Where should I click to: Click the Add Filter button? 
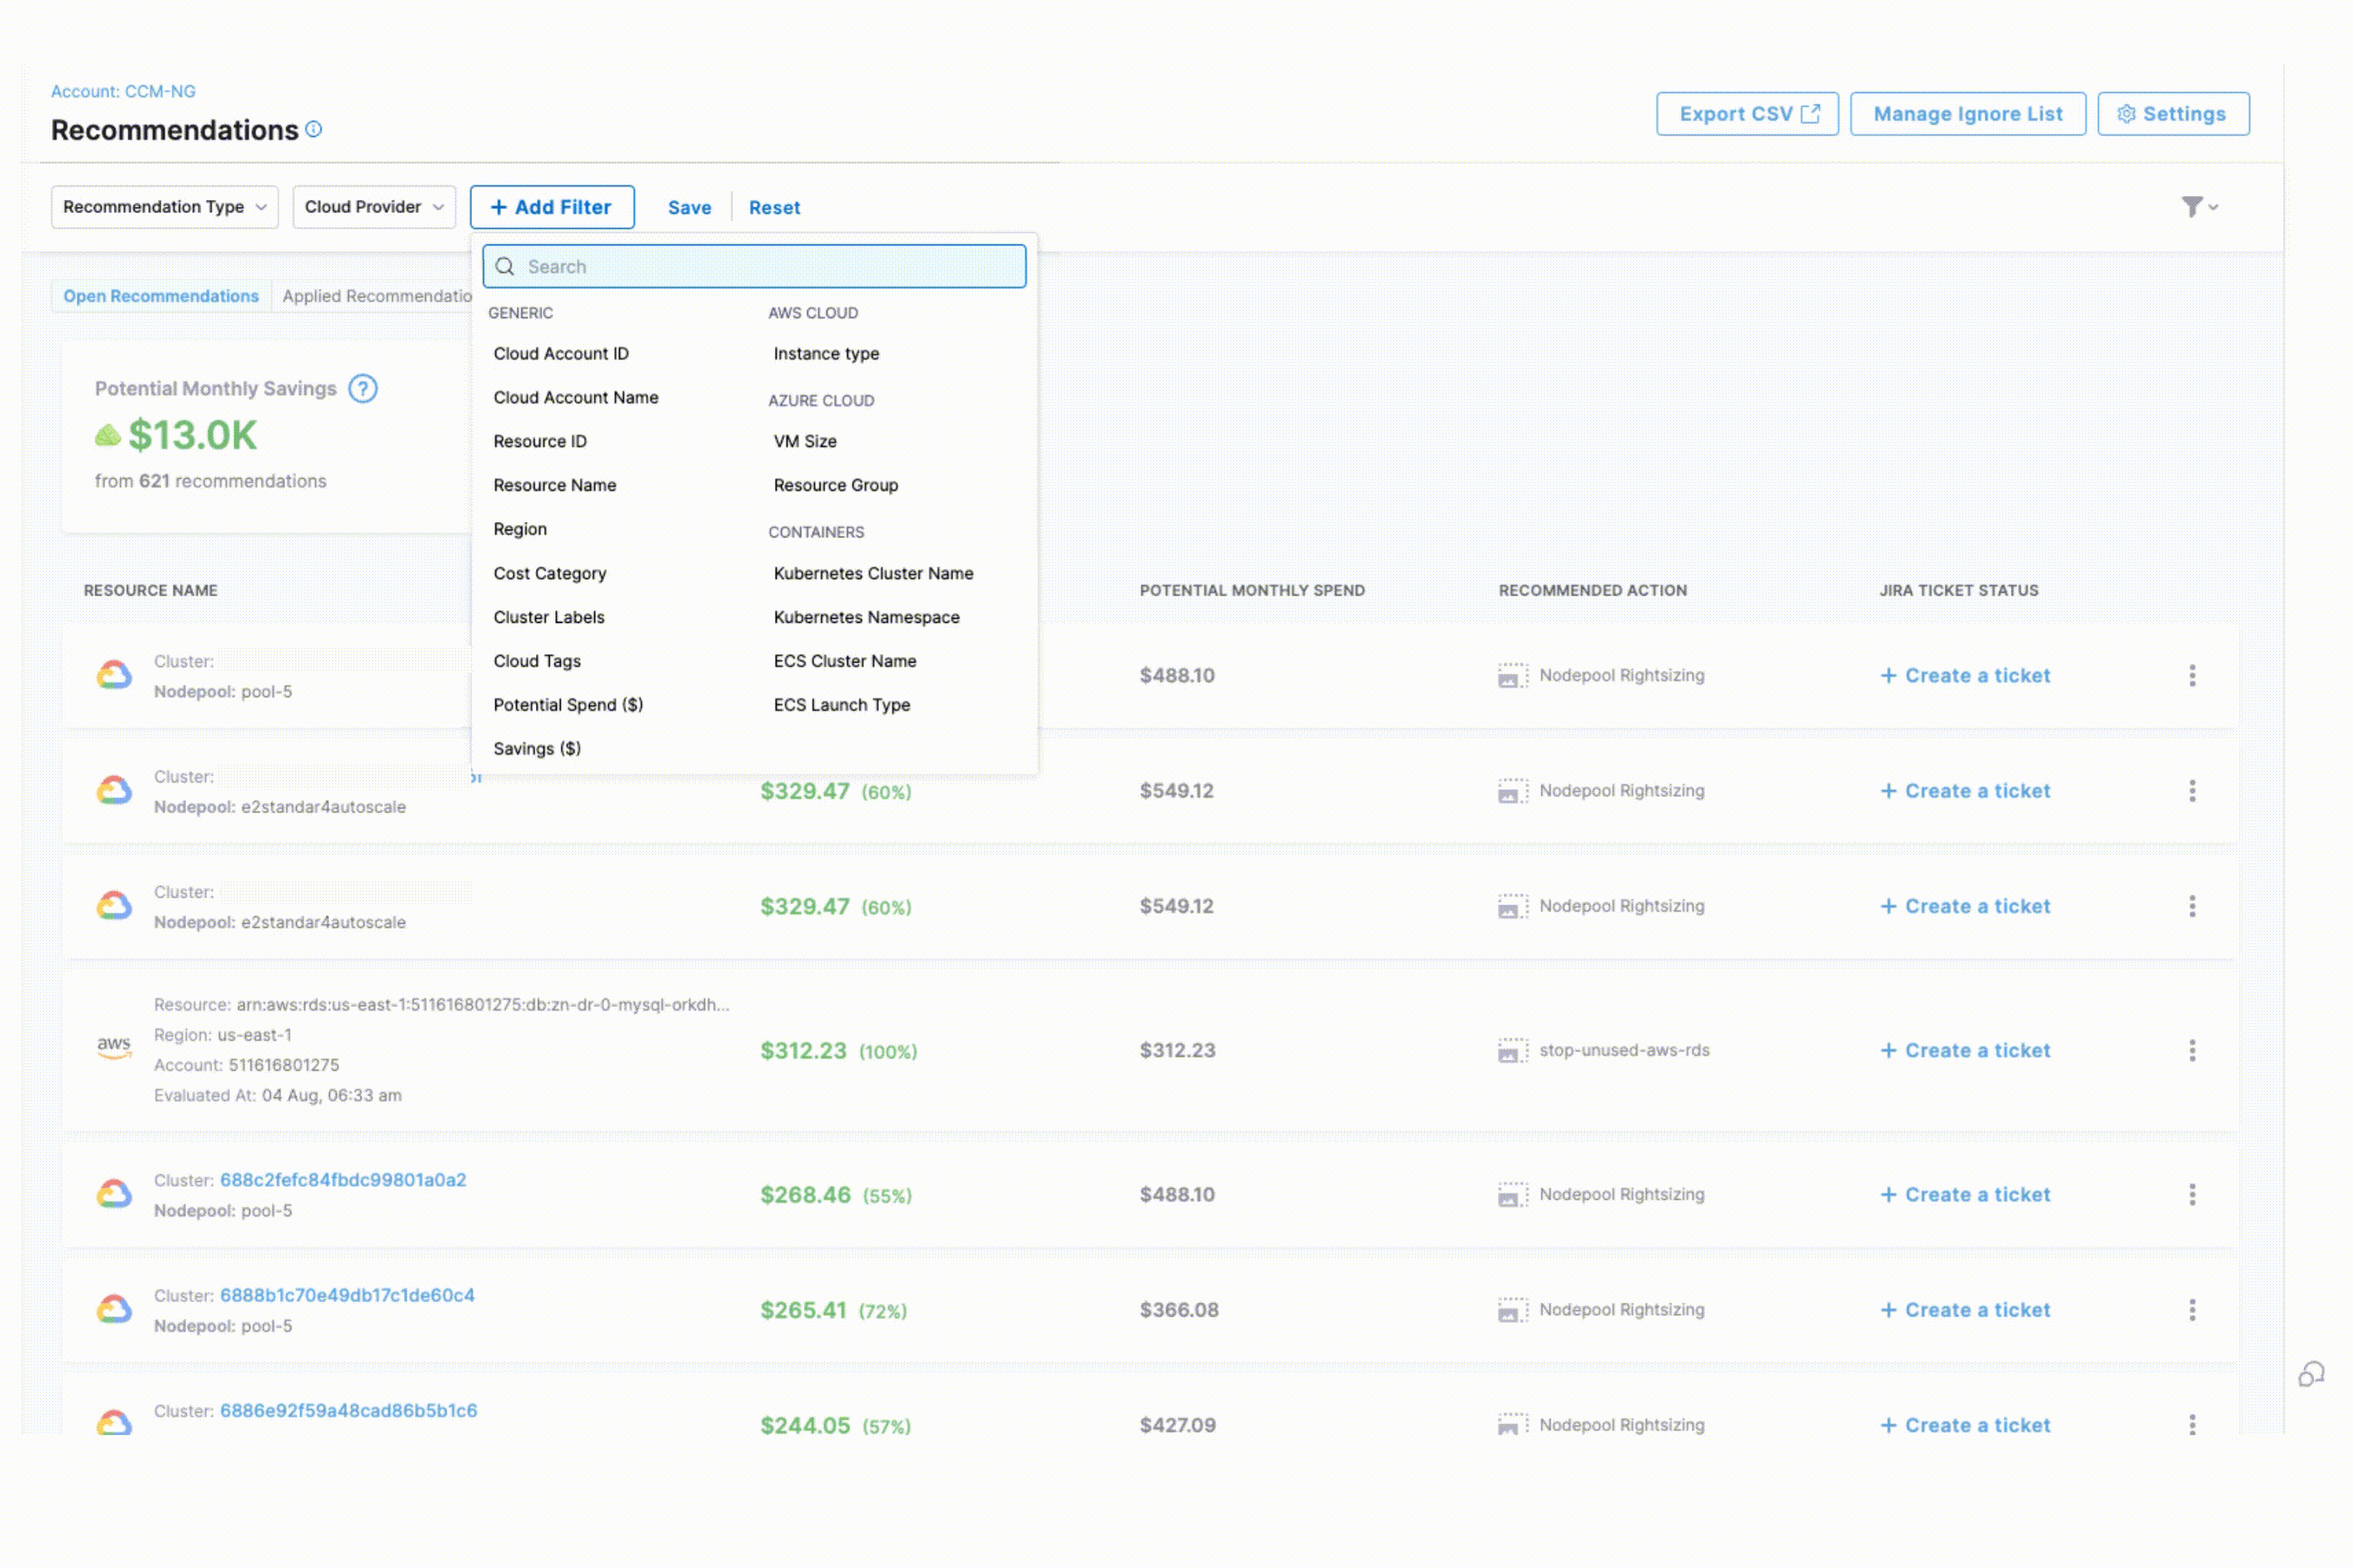(551, 207)
